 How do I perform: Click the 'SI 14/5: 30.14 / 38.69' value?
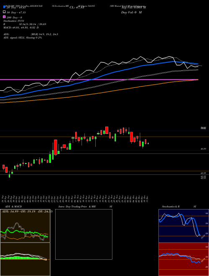33,24
